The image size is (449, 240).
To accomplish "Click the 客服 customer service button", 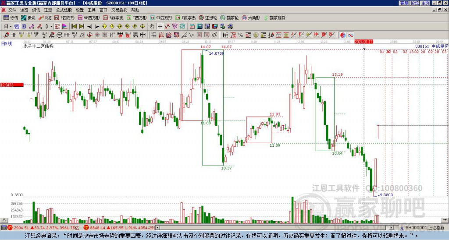I will (x=404, y=3).
